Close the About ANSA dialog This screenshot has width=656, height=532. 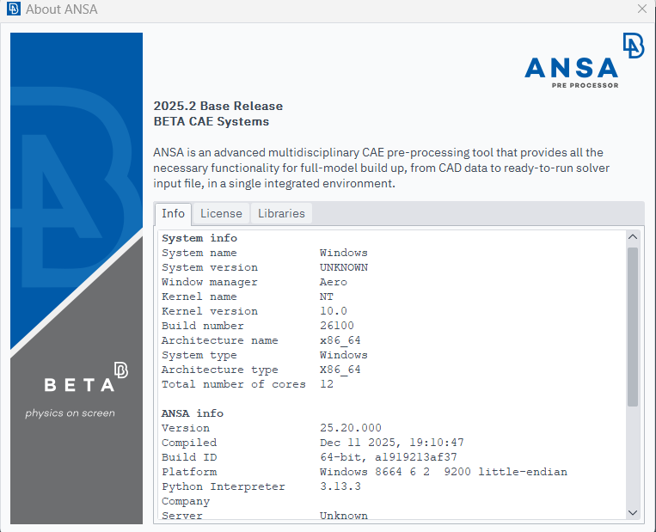pyautogui.click(x=641, y=9)
